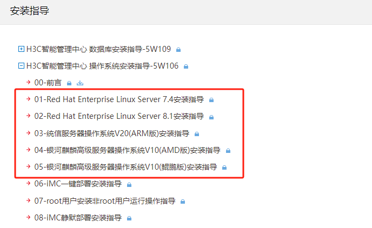Click red arrow before 06-iMC一键部署 entry
The width and height of the screenshot is (372, 228).
pyautogui.click(x=29, y=183)
